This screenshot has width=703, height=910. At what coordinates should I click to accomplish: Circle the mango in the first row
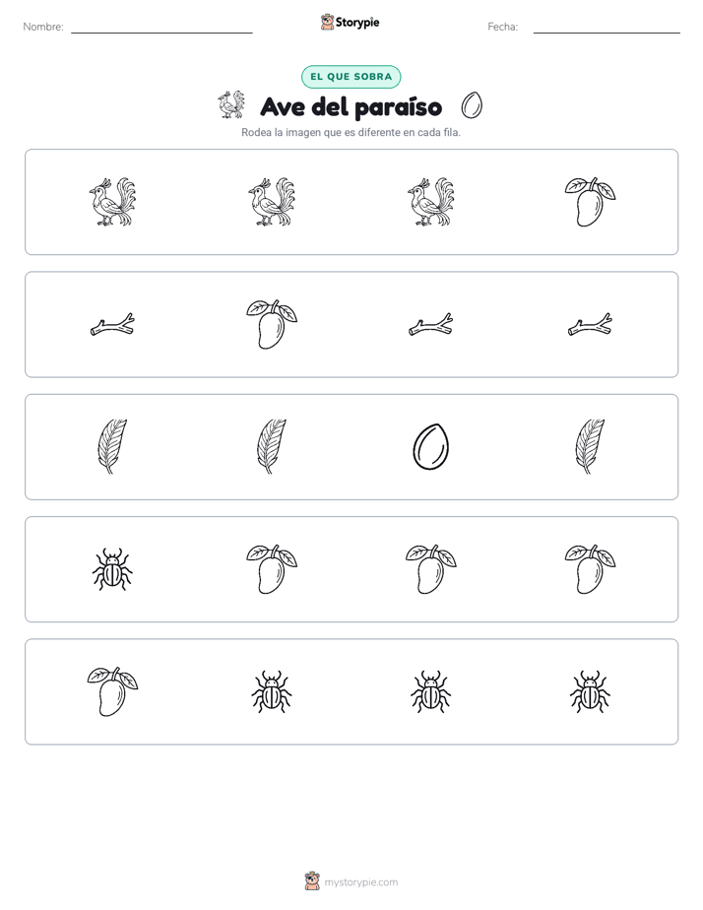(x=590, y=202)
